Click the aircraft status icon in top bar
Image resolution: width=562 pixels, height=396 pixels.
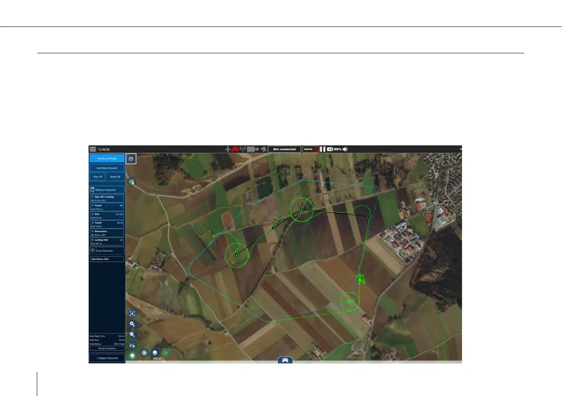[x=227, y=149]
